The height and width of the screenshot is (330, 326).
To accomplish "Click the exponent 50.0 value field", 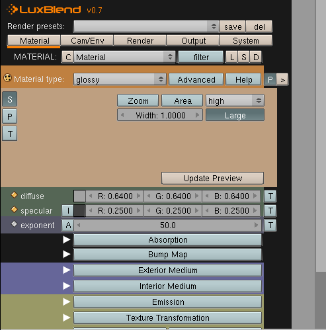I will point(168,226).
